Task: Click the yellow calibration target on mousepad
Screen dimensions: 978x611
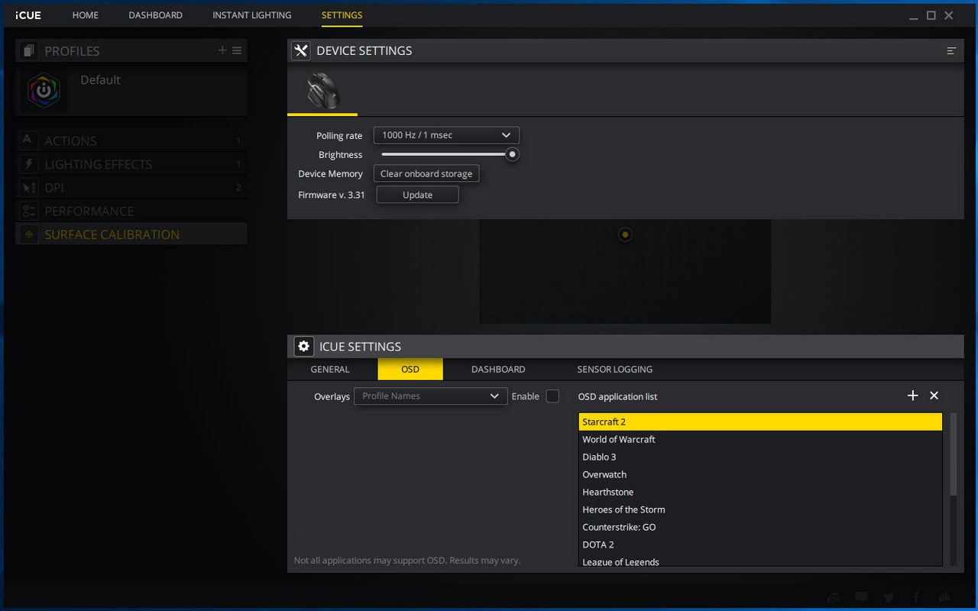Action: pyautogui.click(x=625, y=234)
